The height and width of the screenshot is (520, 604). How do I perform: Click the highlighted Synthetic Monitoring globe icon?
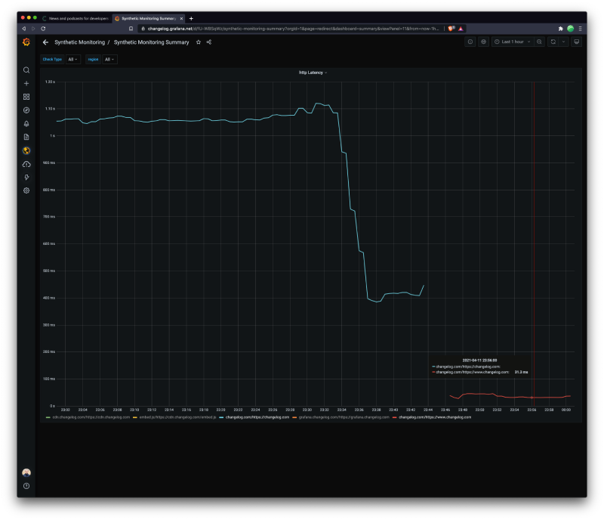(x=26, y=150)
